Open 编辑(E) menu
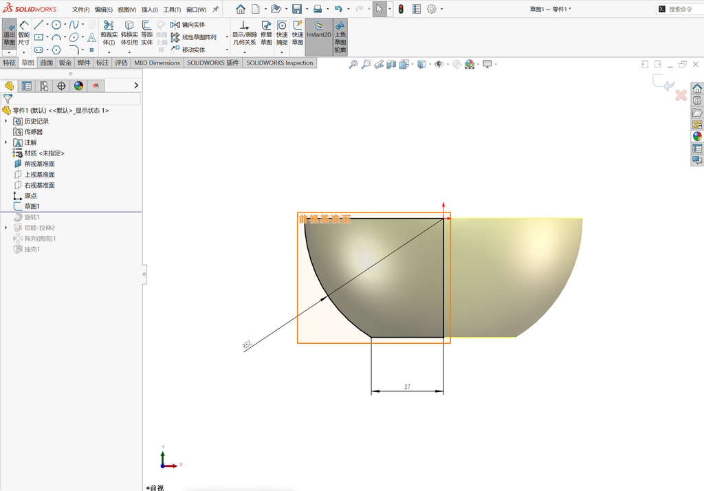This screenshot has width=704, height=491. 104,10
